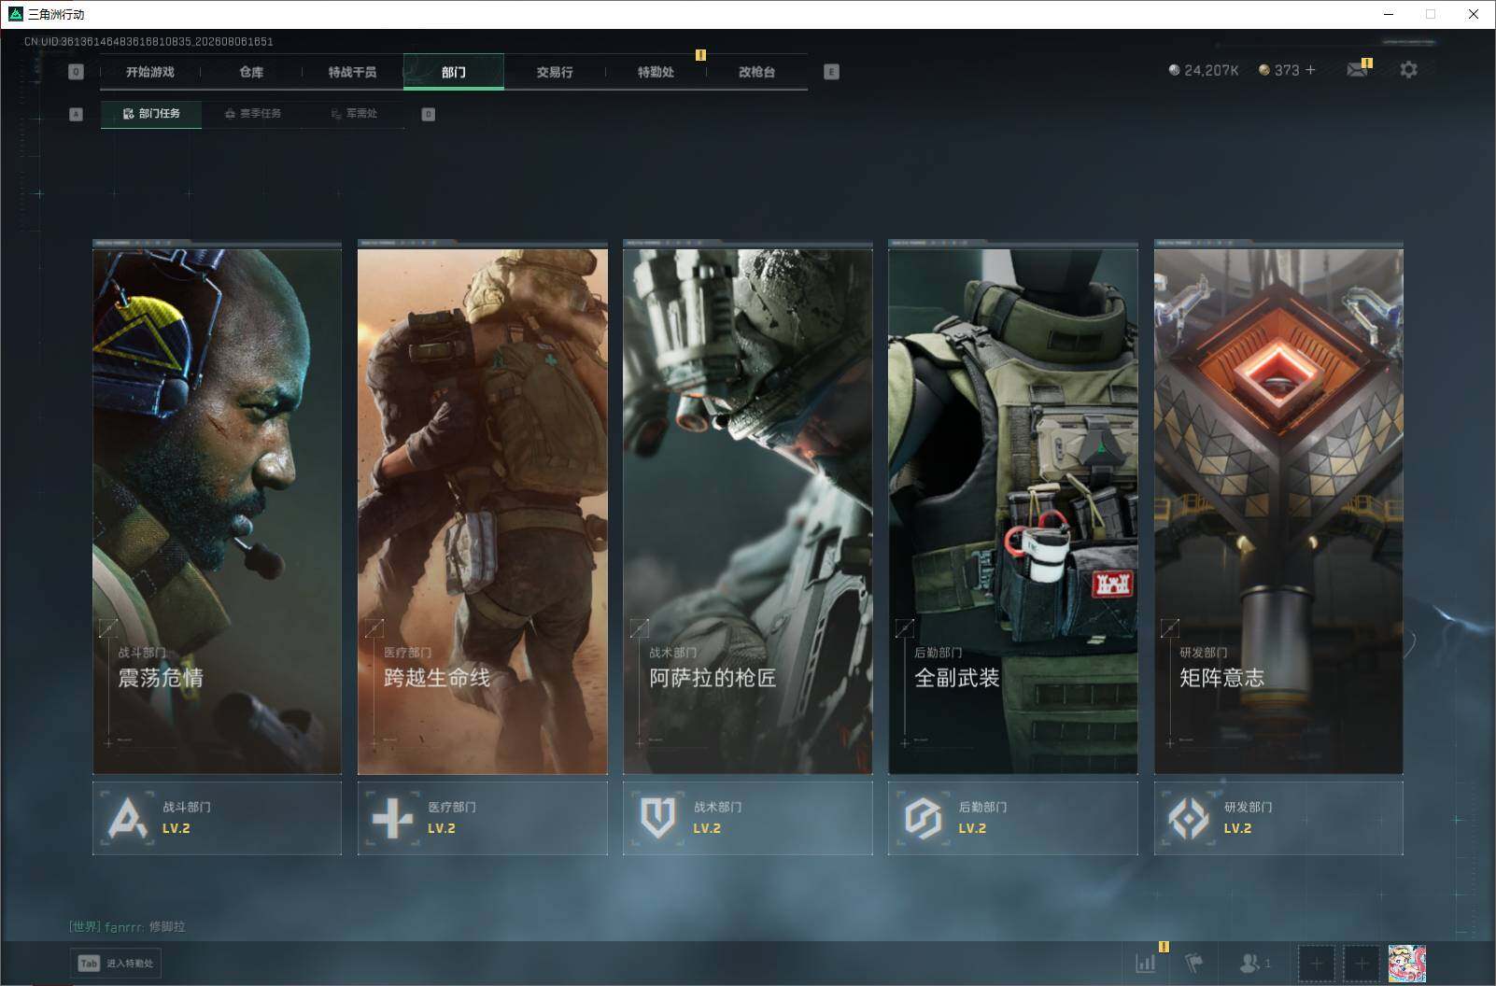
Task: Click the 后勤部门 hexagon emblem icon
Action: [923, 819]
